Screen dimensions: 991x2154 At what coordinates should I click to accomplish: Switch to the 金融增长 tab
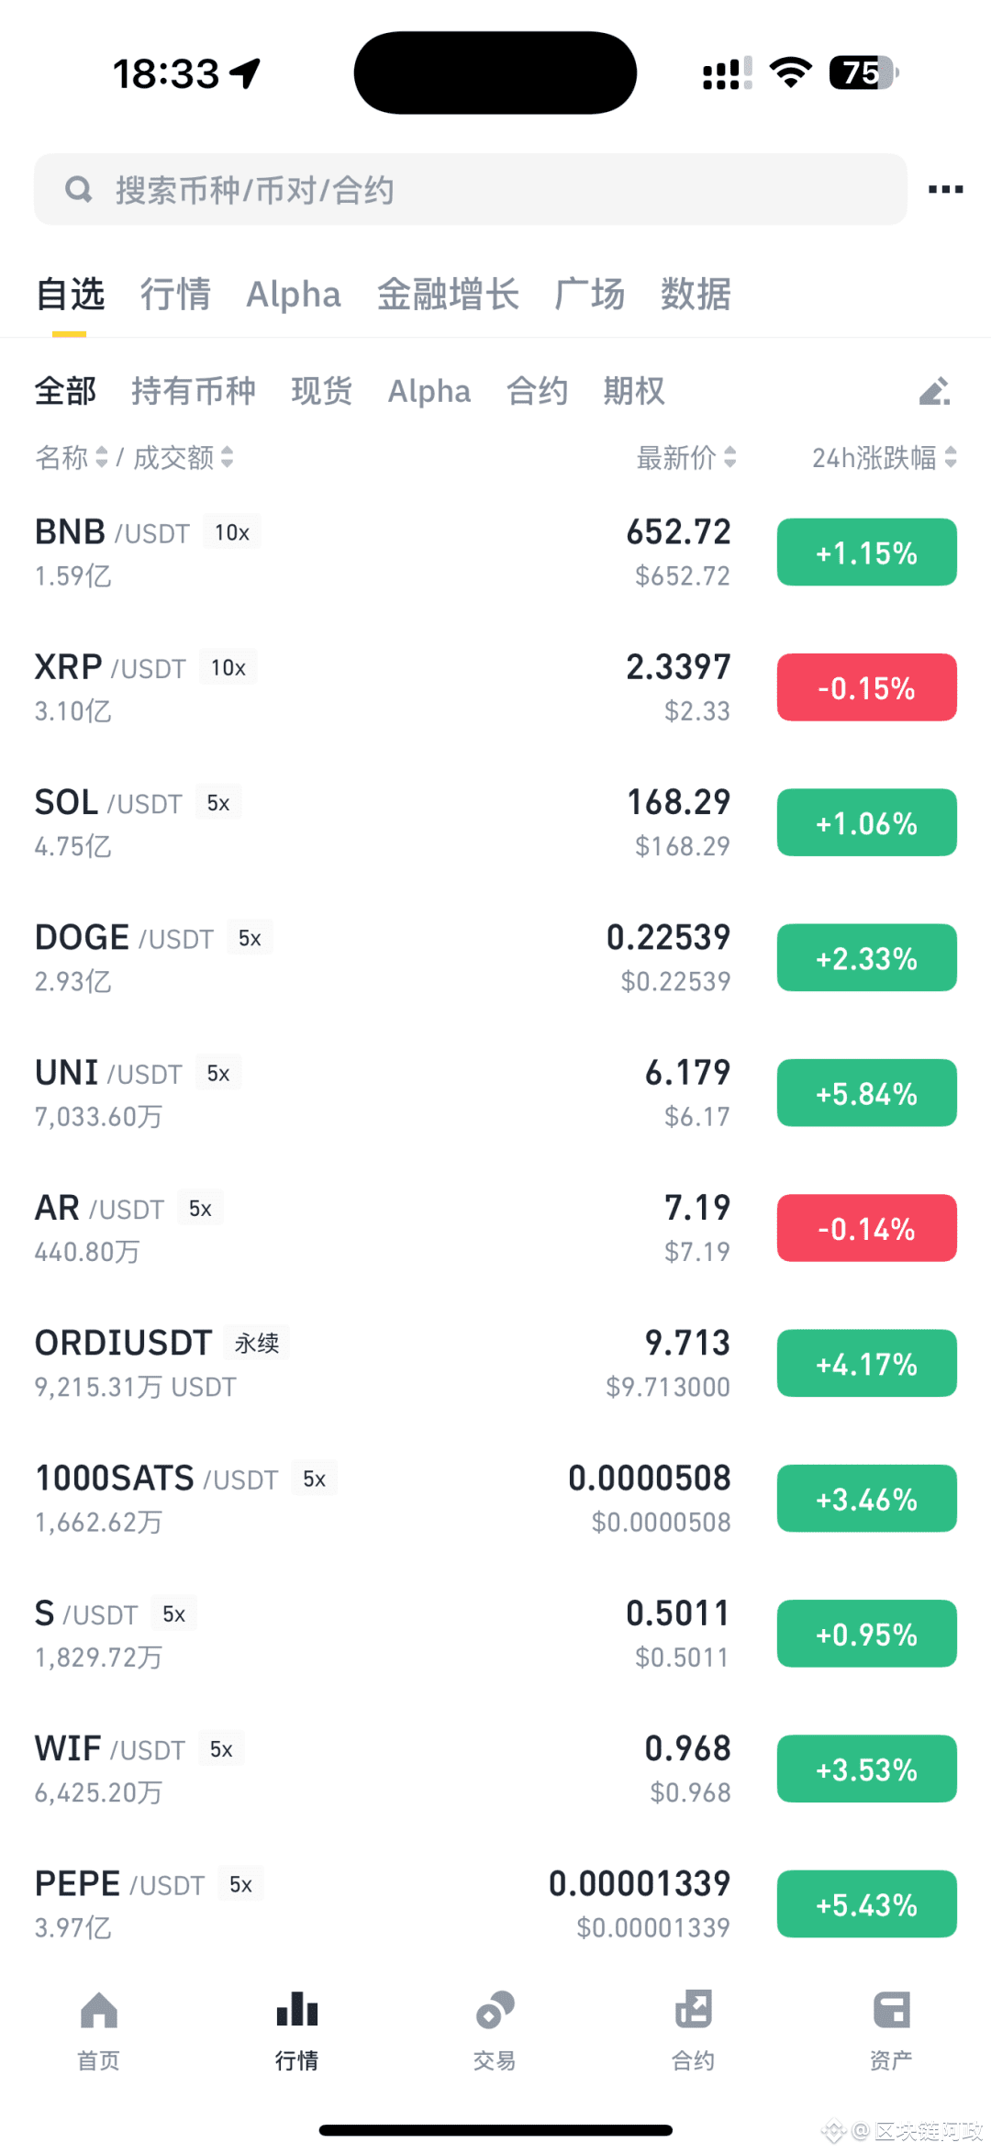pyautogui.click(x=448, y=295)
